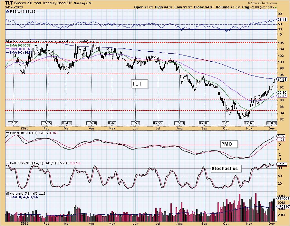The height and width of the screenshot is (226, 290).
Task: Click the small chart icon beside RSI(14)
Action: [x=8, y=11]
